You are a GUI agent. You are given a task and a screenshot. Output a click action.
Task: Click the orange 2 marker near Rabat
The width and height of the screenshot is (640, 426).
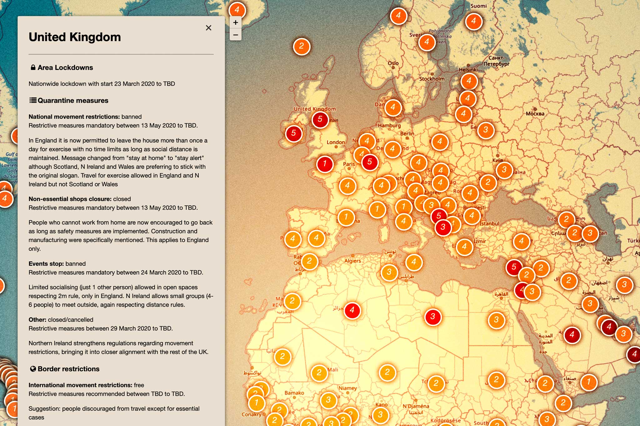(309, 261)
